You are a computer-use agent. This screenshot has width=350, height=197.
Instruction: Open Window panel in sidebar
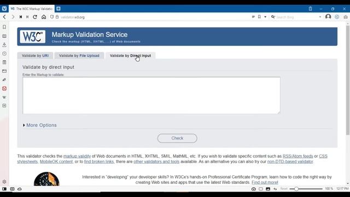click(4, 71)
